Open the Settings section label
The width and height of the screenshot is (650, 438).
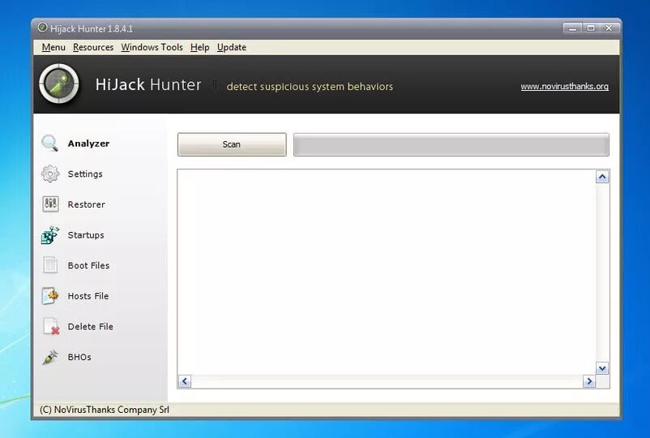[85, 174]
